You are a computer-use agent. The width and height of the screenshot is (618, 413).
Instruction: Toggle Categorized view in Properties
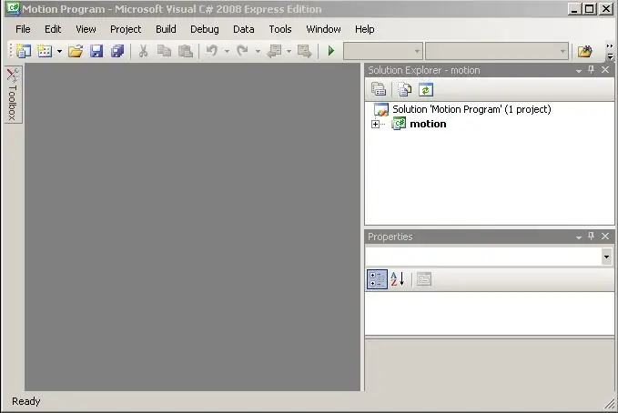tap(377, 279)
